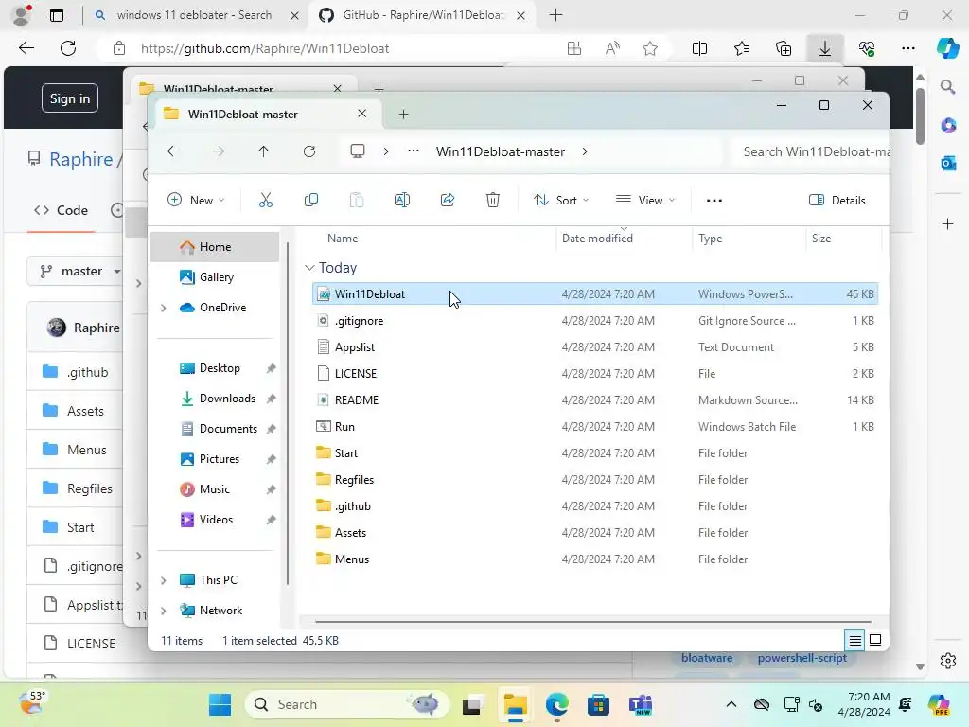Open the Edge downloads icon
The image size is (969, 727).
pos(825,48)
